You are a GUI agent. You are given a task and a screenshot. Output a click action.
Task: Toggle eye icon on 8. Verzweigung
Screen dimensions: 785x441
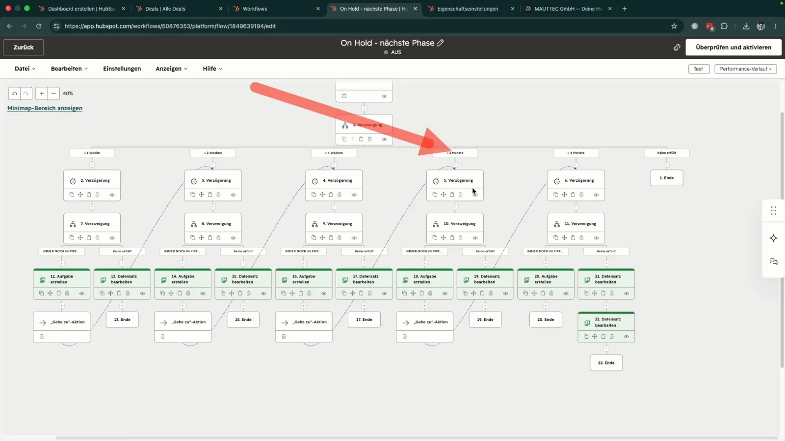pyautogui.click(x=233, y=238)
